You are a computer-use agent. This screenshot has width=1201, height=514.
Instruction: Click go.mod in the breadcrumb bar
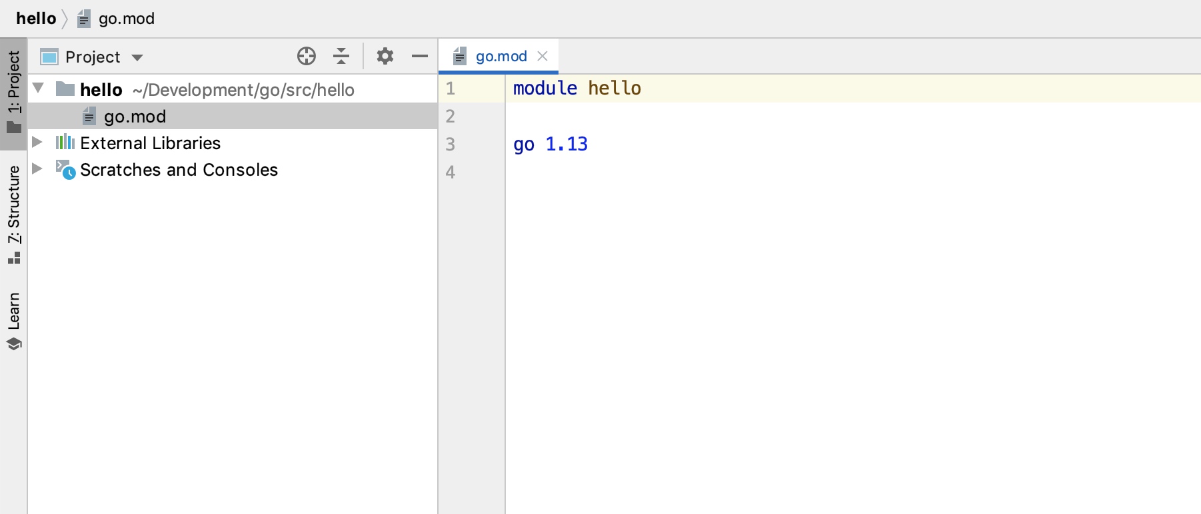click(127, 19)
